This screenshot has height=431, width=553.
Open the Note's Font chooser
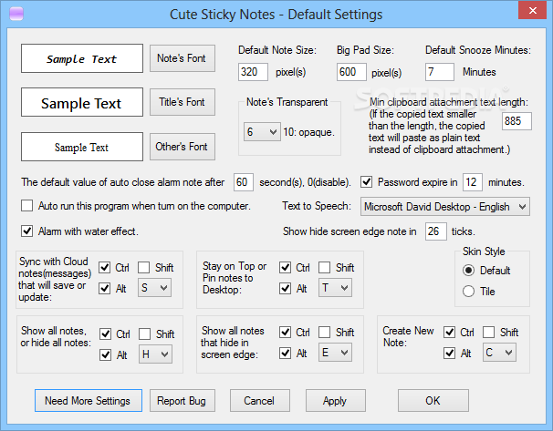coord(183,58)
